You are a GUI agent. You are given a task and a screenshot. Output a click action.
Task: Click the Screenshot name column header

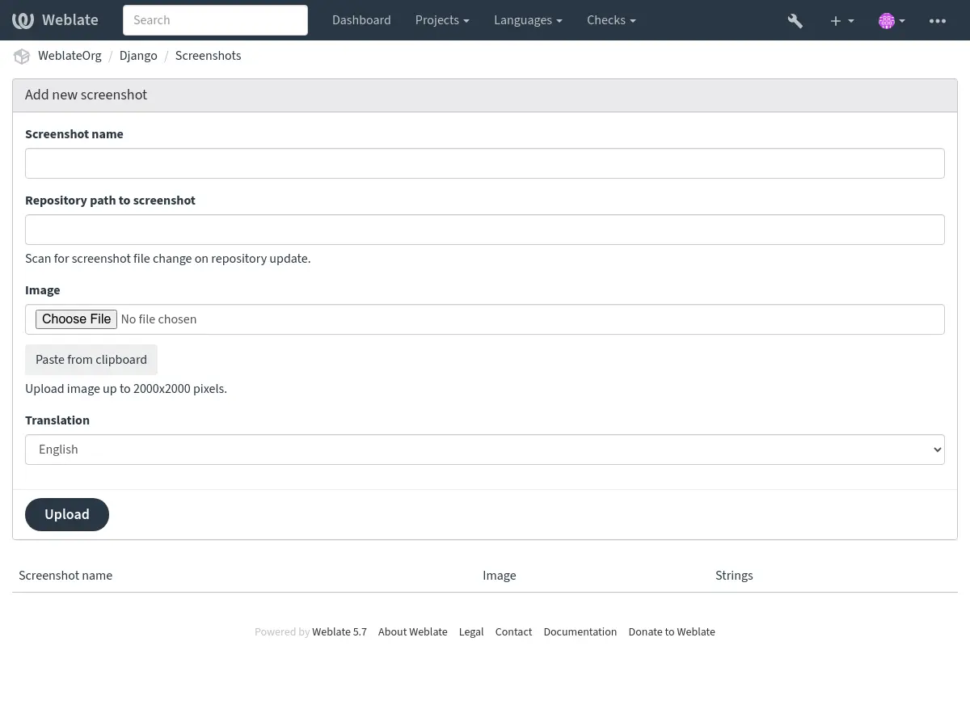[x=65, y=576]
